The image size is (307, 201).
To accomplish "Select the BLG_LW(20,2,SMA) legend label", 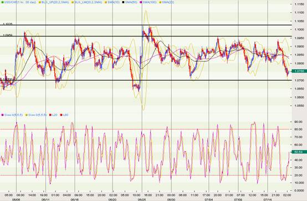I will click(88, 2).
